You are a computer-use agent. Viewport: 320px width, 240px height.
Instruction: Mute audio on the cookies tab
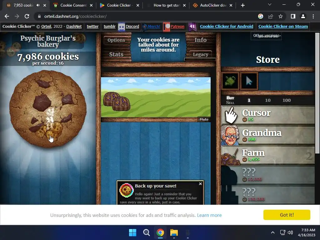[38, 5]
